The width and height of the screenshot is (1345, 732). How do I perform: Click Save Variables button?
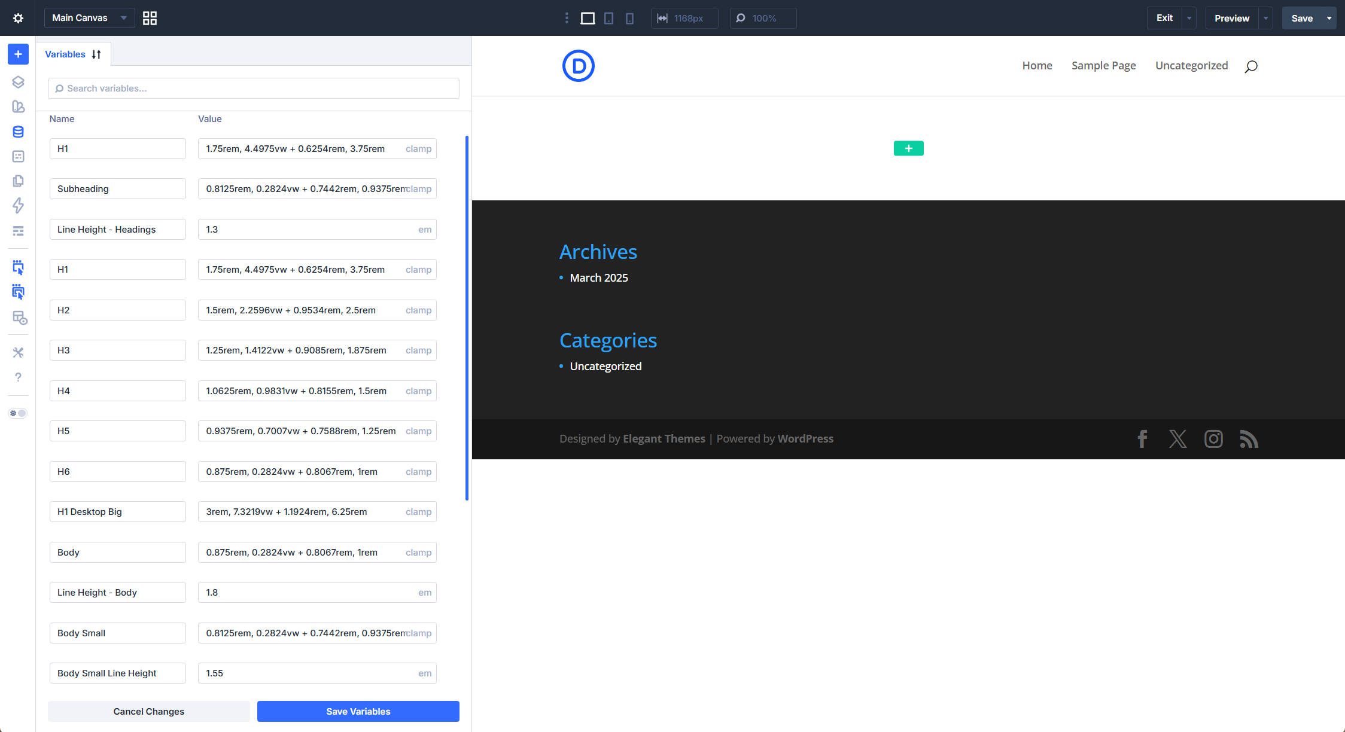point(358,712)
